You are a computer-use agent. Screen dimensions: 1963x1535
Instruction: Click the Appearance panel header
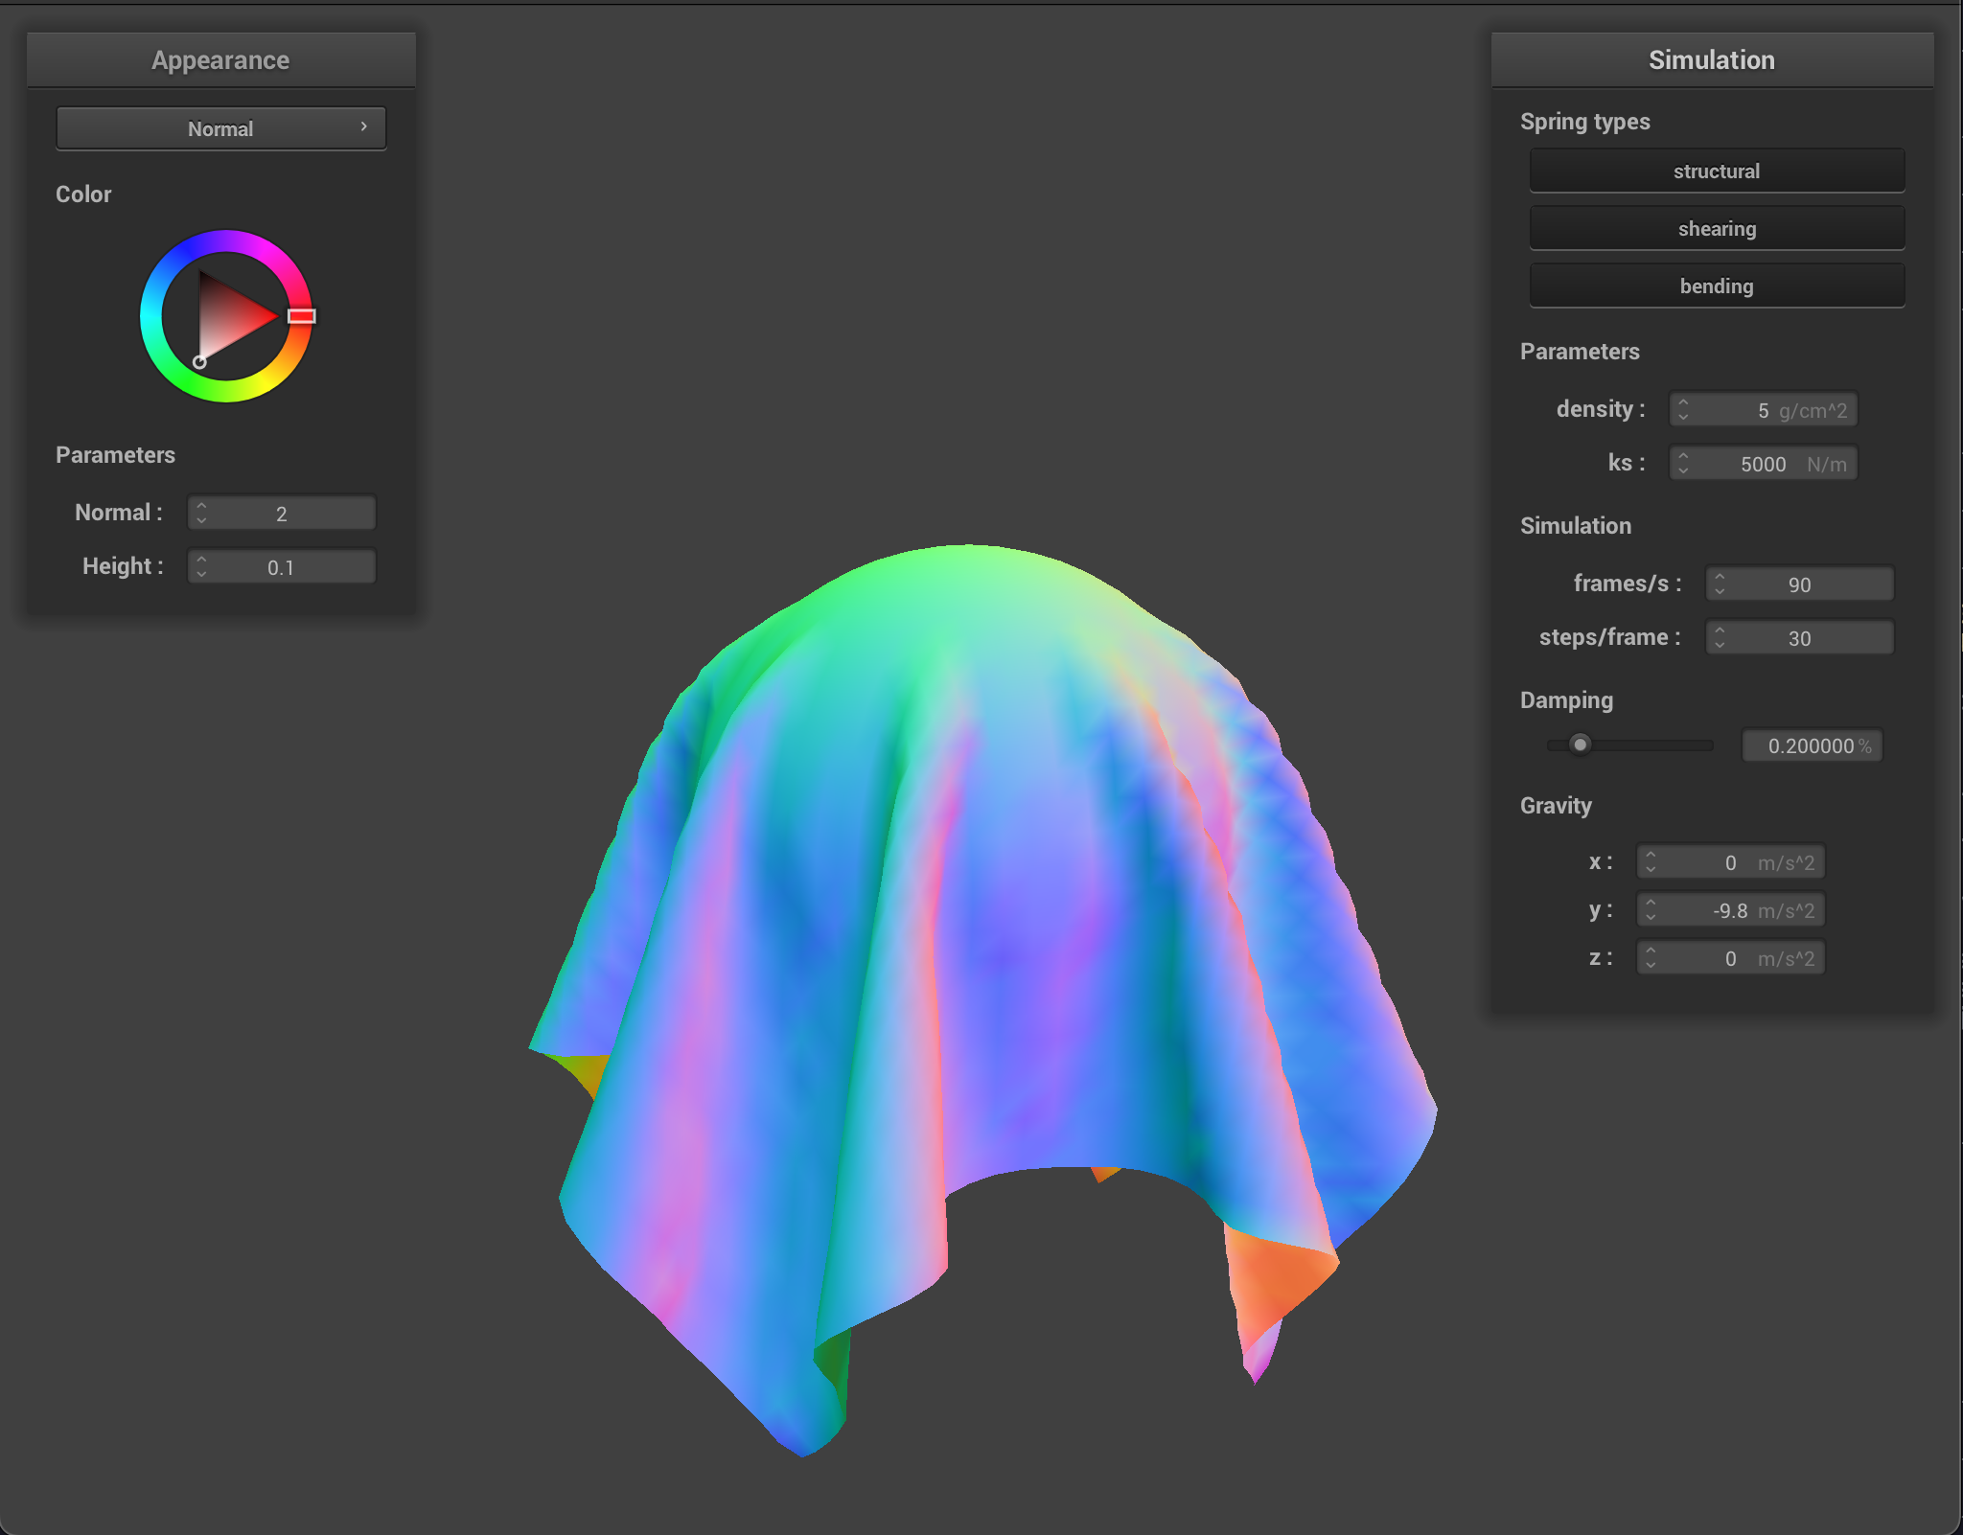(220, 59)
